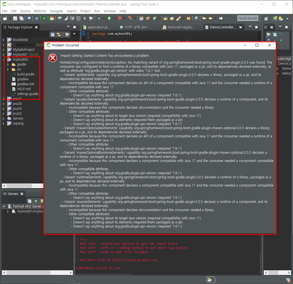
Task: Close the Package Explorer view
Action: coord(36,27)
